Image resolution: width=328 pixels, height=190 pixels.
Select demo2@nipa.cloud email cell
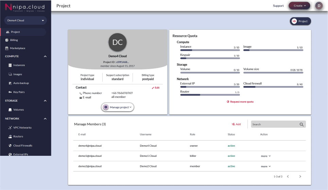(90, 166)
